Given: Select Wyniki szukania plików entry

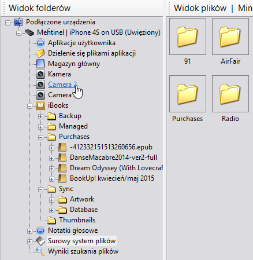Looking at the screenshot, I should (83, 251).
